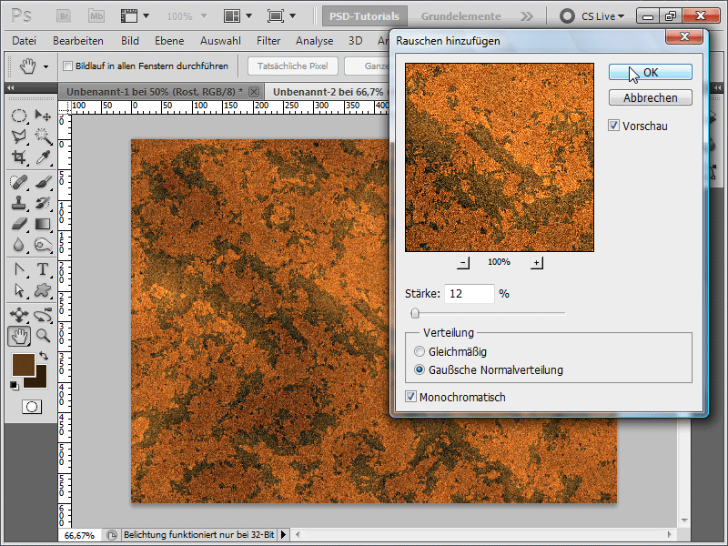Select the Brush tool
This screenshot has height=546, width=728.
coord(43,182)
